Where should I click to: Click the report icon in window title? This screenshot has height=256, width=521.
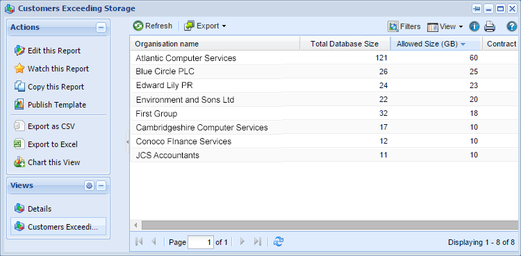[x=10, y=8]
